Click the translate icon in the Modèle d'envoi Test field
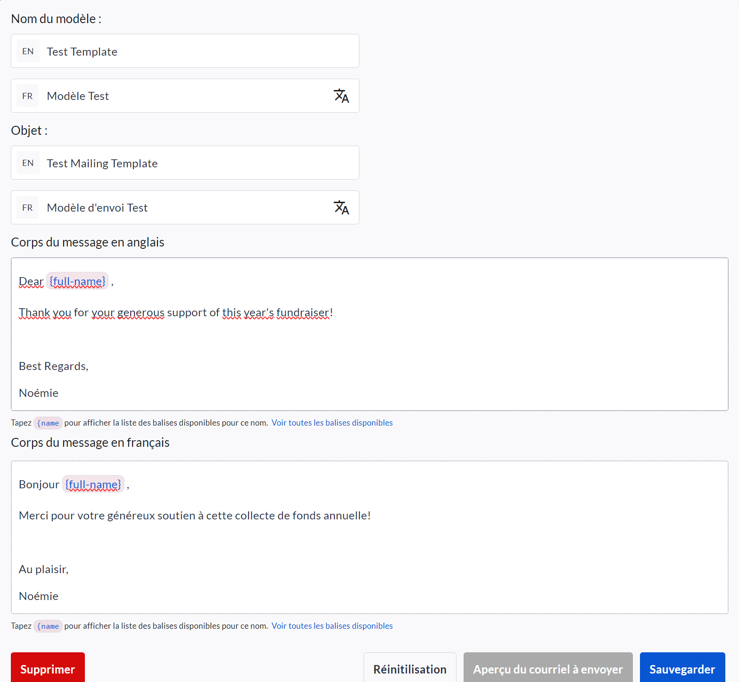Image resolution: width=739 pixels, height=682 pixels. tap(341, 208)
